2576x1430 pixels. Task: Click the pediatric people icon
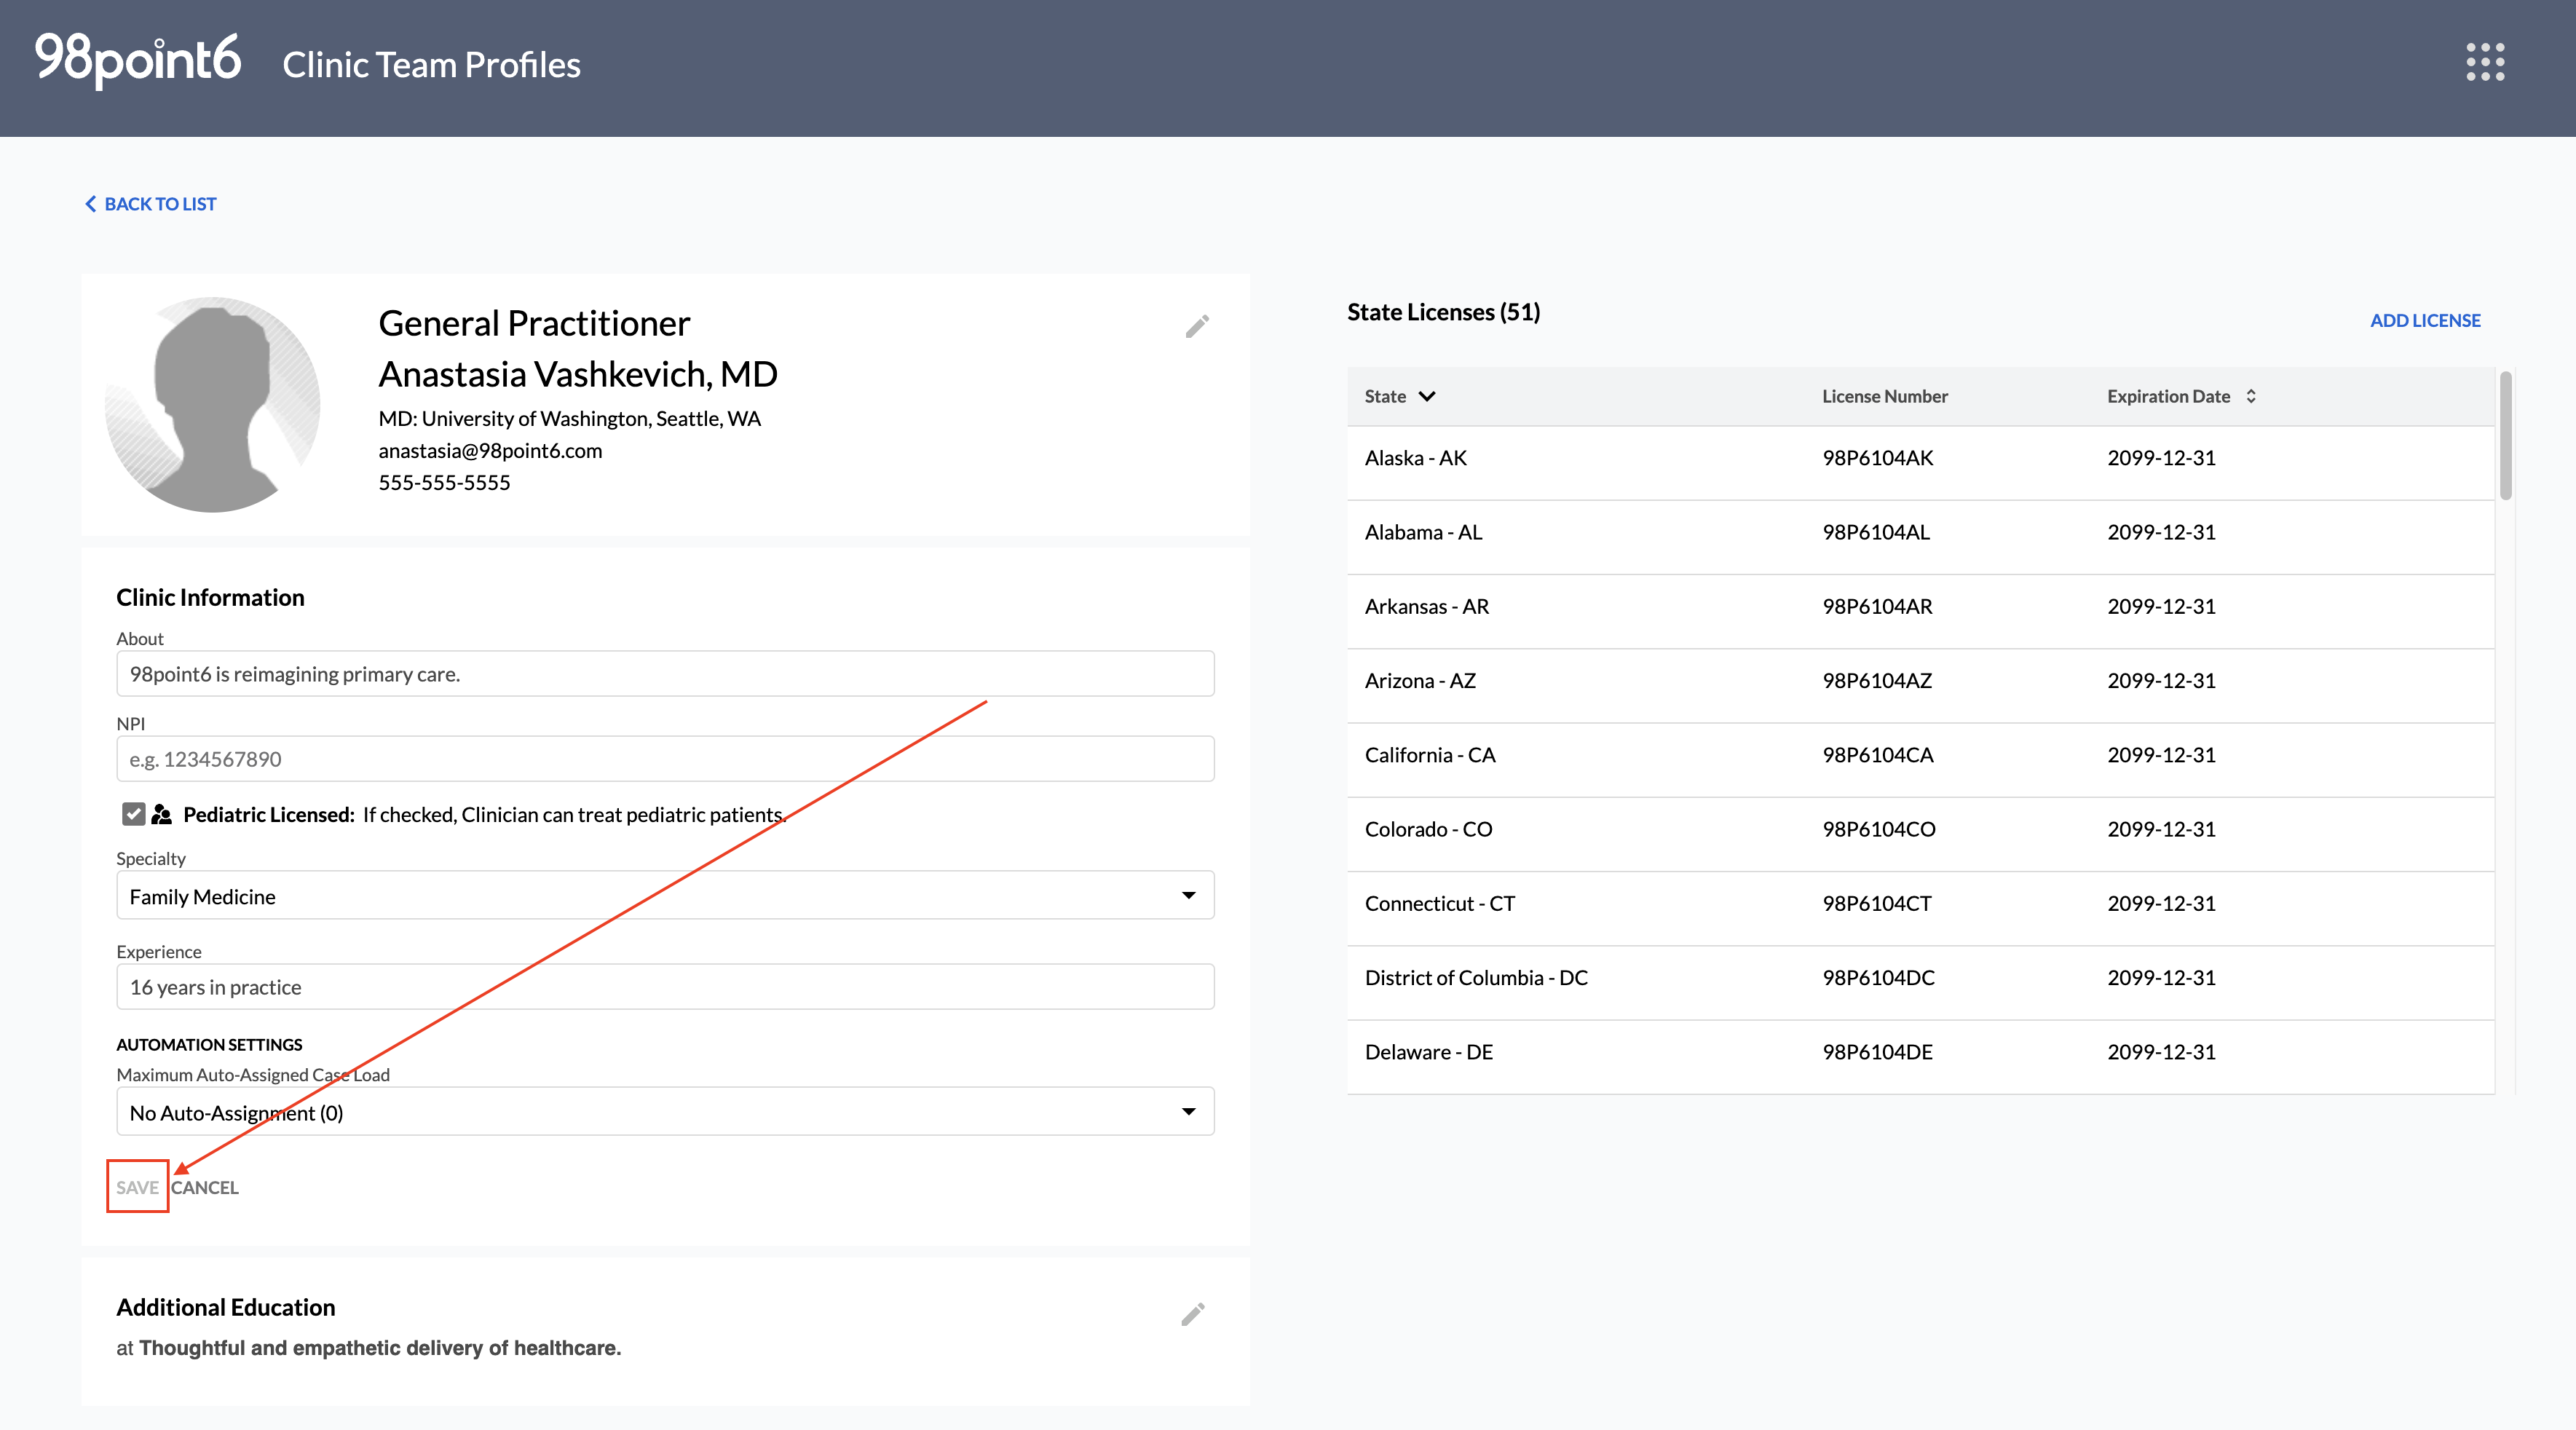coord(162,814)
